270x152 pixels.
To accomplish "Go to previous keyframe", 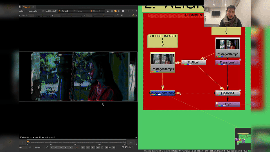I will tap(60, 147).
